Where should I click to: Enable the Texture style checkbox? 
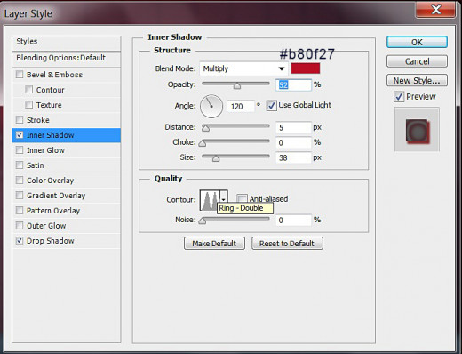click(x=29, y=104)
